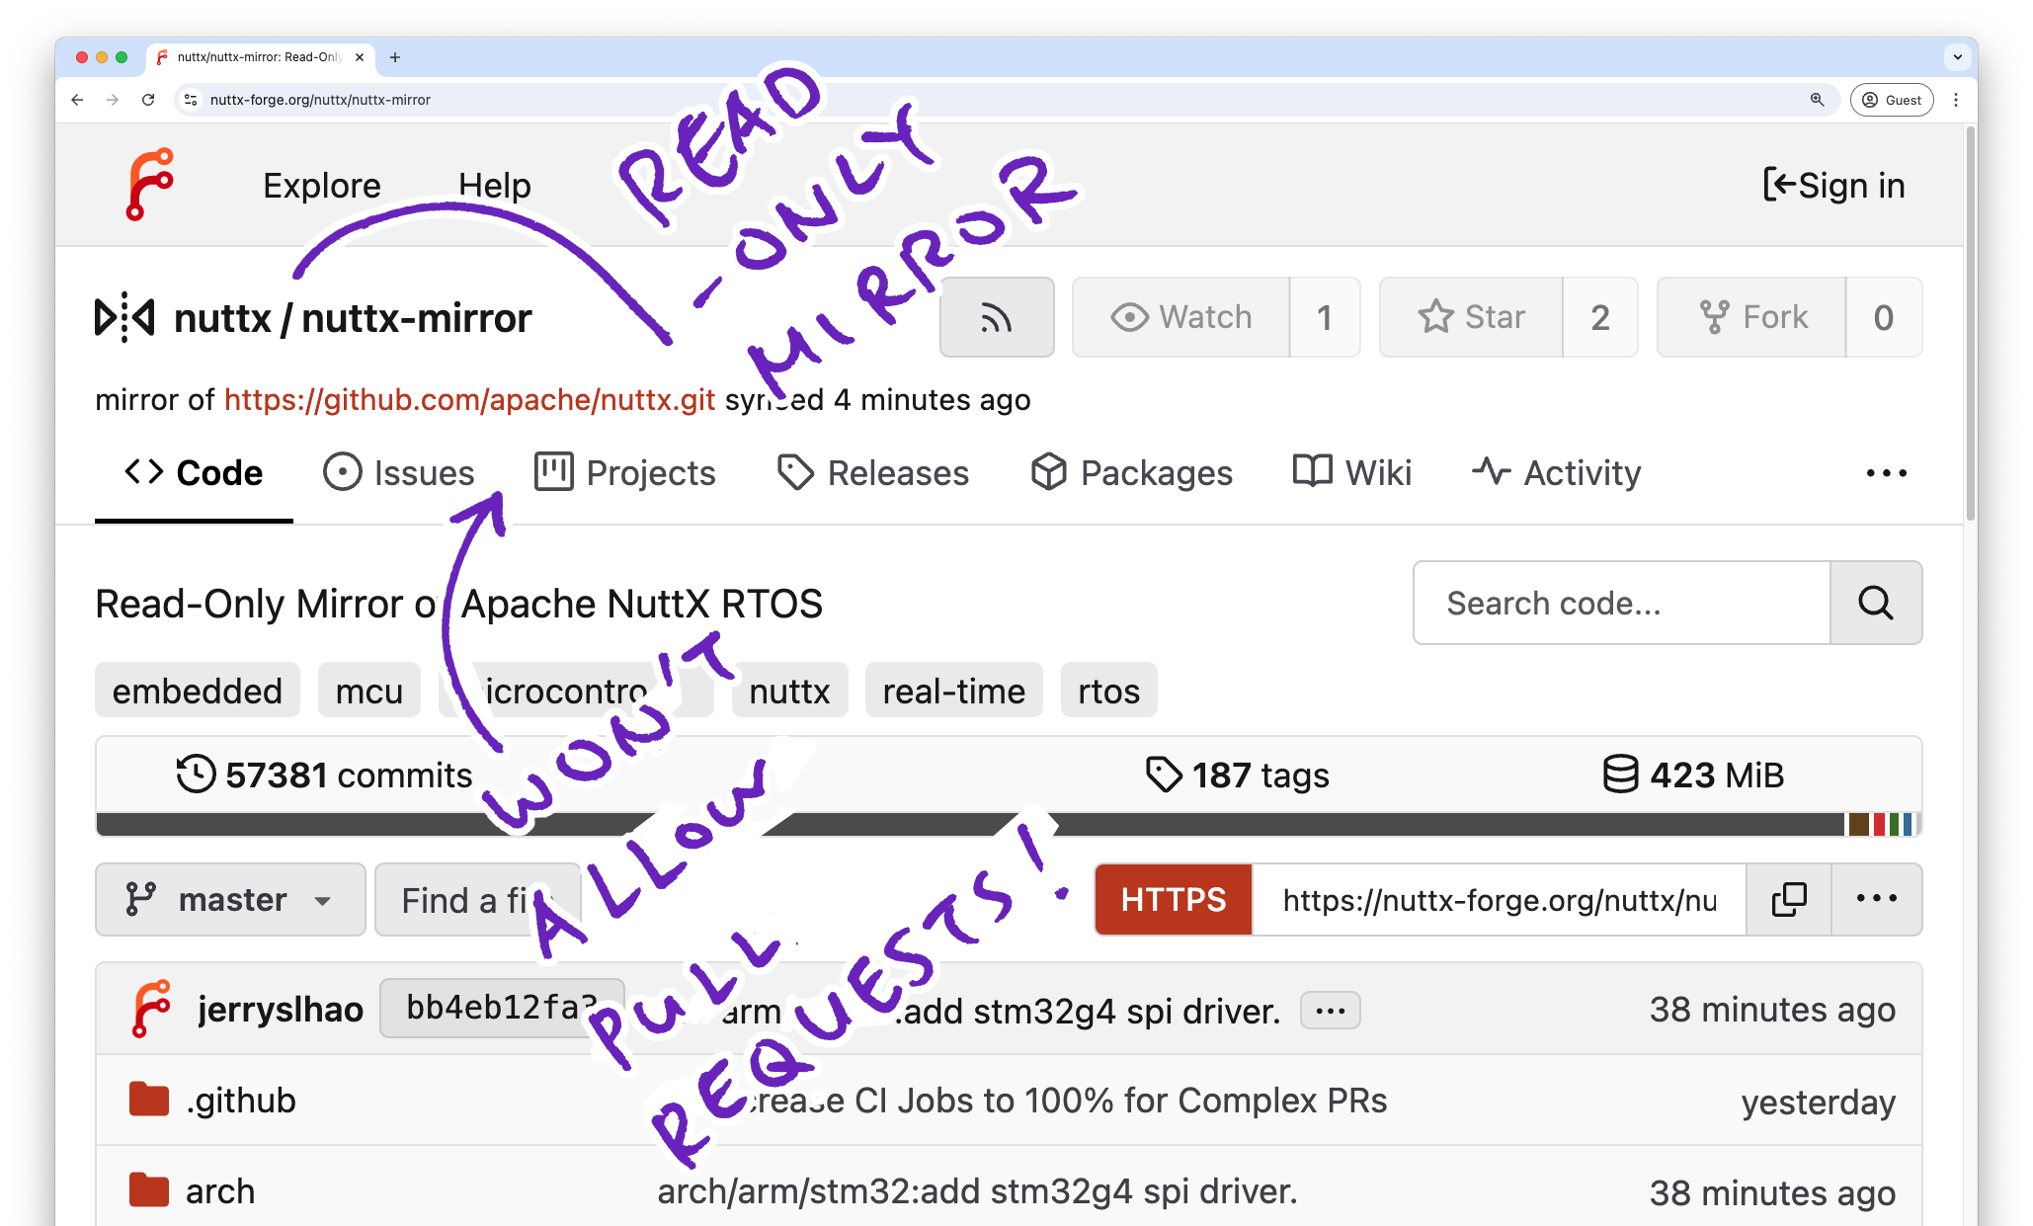View the watchers count of 1
The width and height of the screenshot is (2033, 1226).
click(x=1325, y=317)
